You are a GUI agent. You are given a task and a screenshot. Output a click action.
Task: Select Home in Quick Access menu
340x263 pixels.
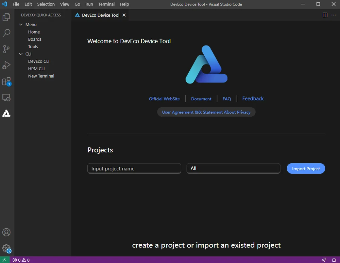(x=34, y=32)
